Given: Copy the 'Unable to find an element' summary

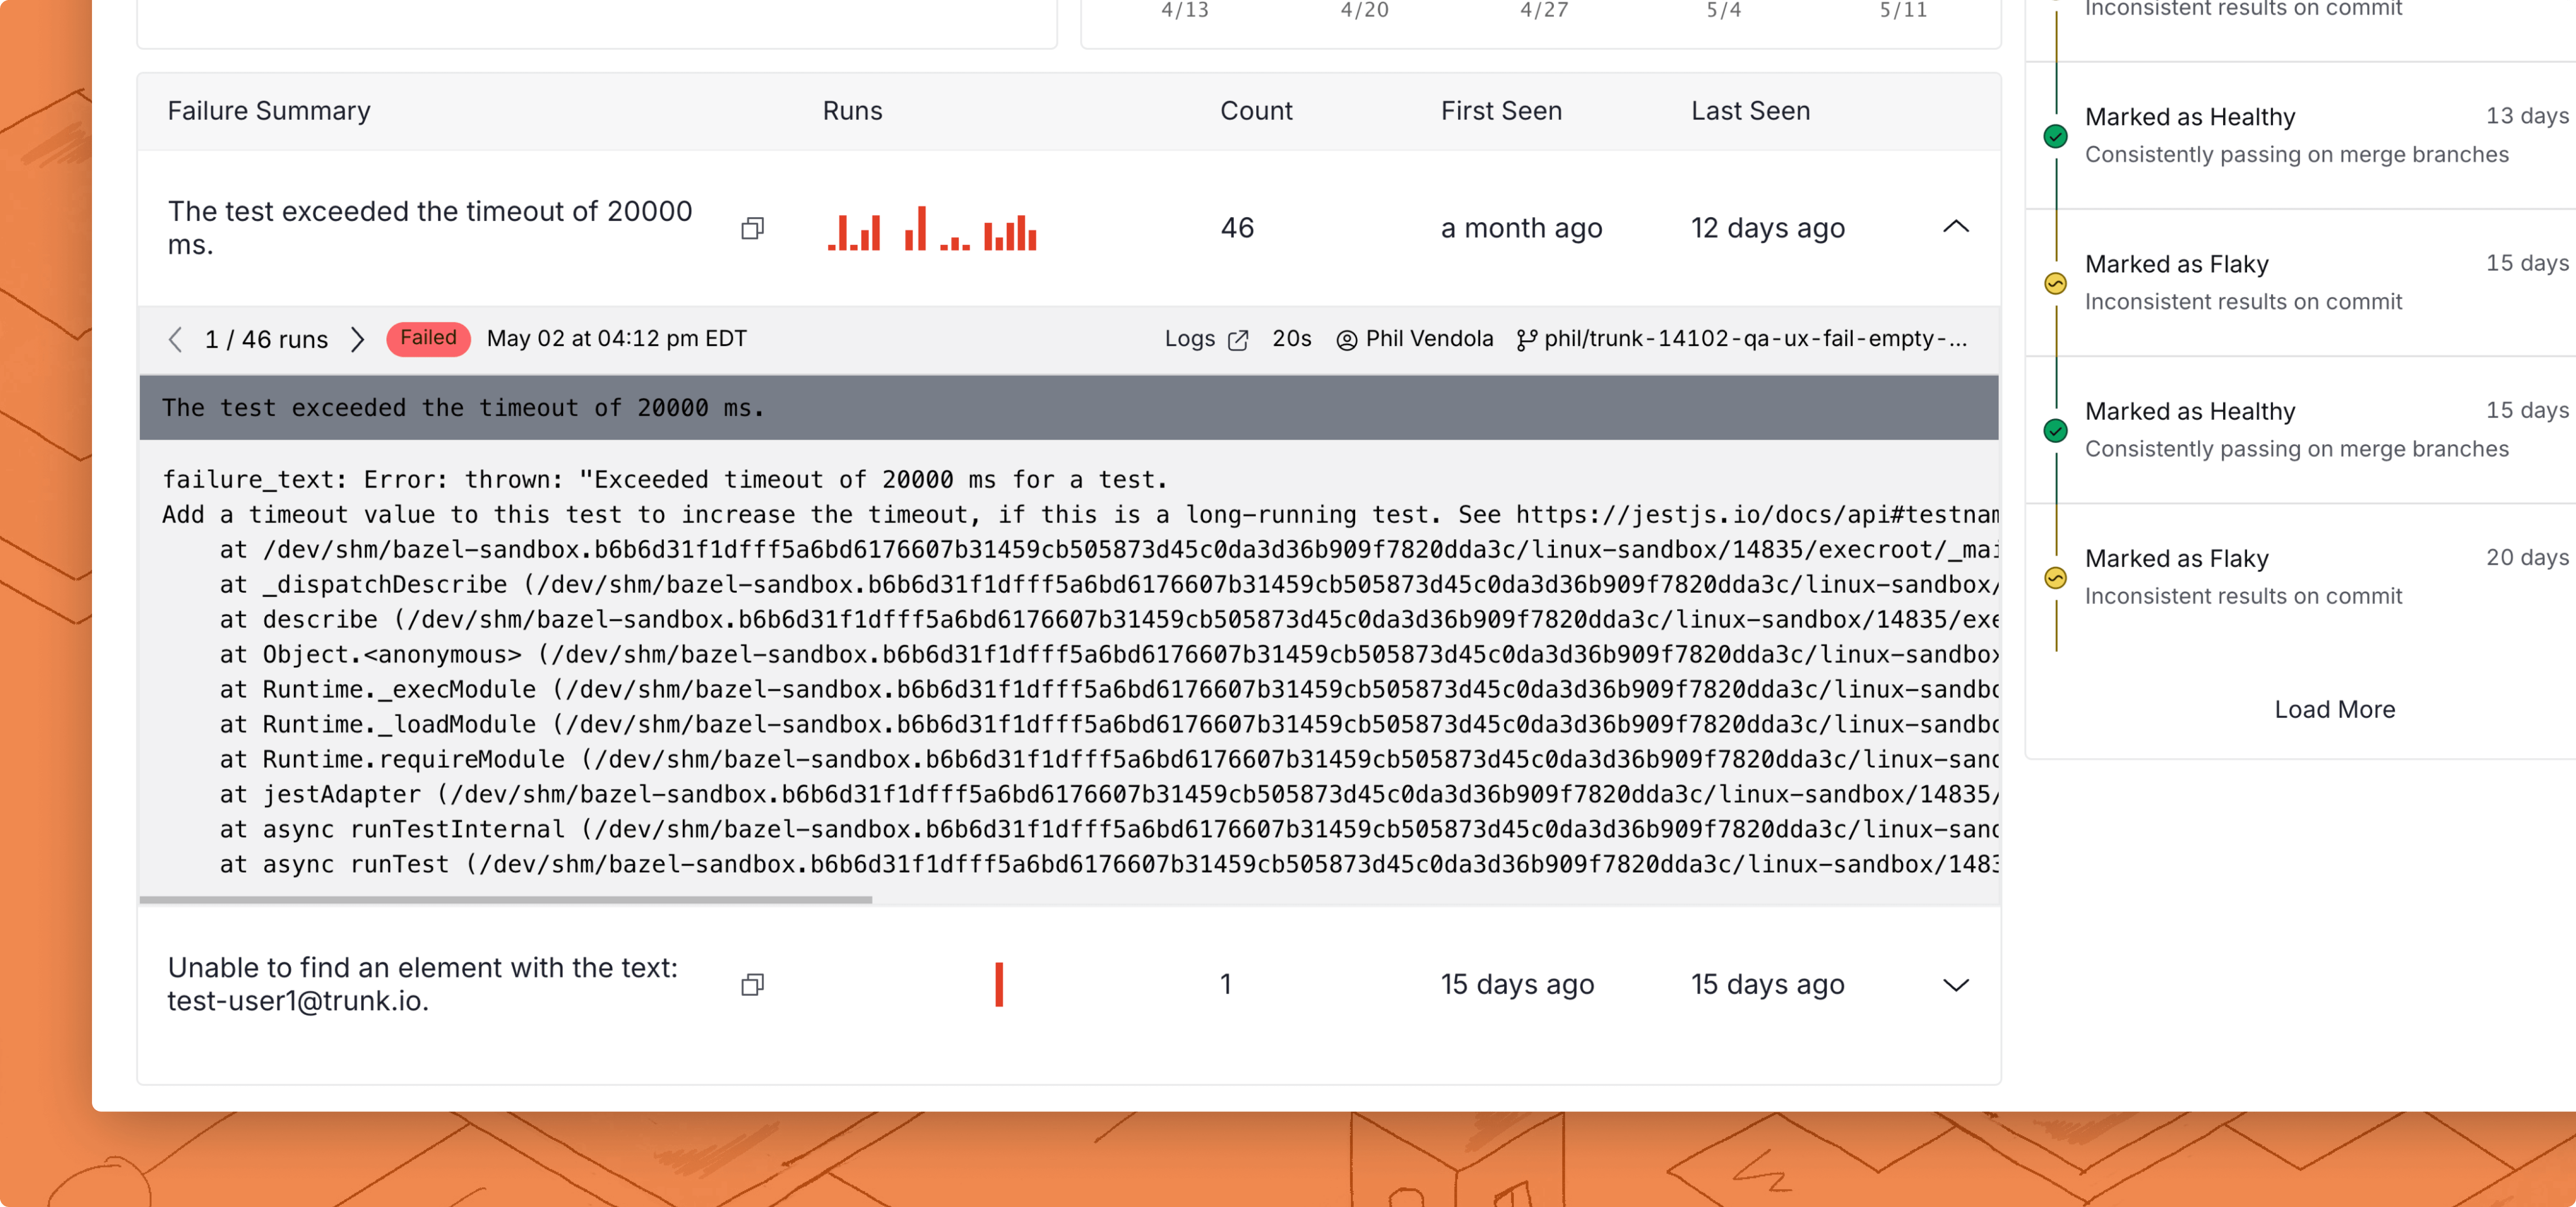Looking at the screenshot, I should (x=752, y=985).
